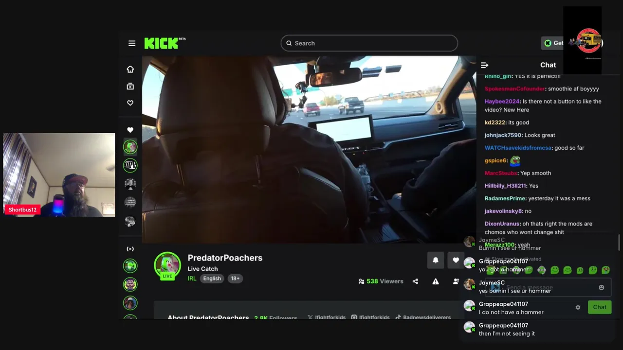
Task: Expand the recommended channels section icon
Action: (130, 249)
